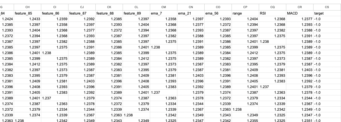Select 1.2344 in the feature_87 column

click(x=82, y=109)
